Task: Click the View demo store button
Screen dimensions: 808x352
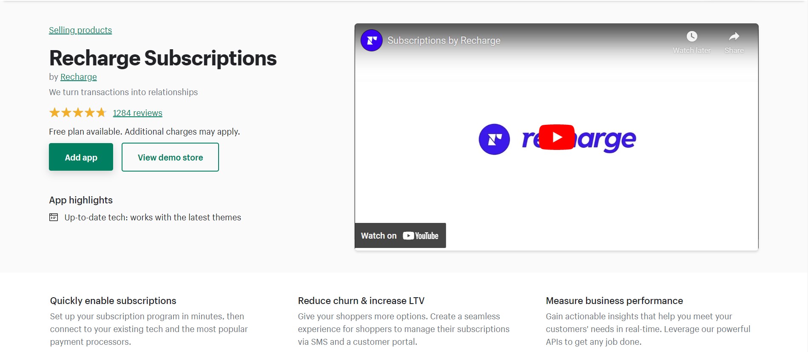Action: 170,157
